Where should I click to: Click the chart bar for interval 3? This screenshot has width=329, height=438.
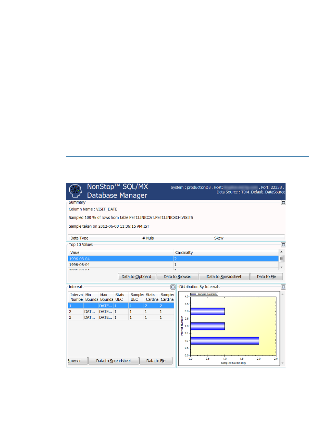(x=208, y=311)
